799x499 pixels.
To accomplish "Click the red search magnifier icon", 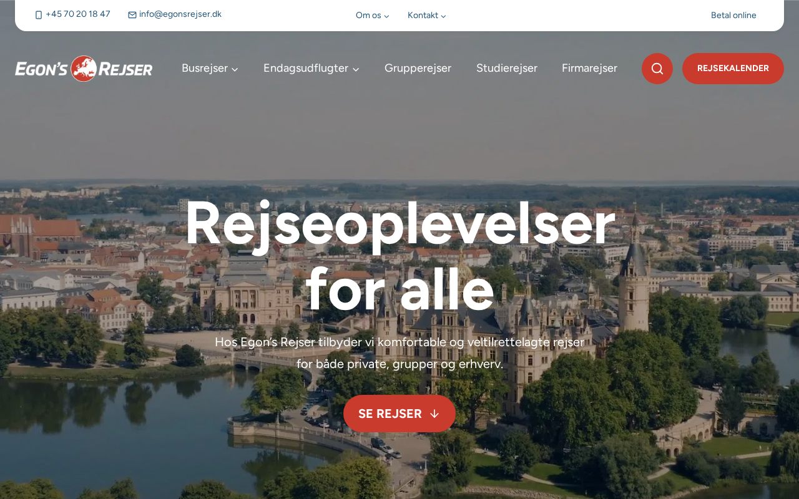I will (x=657, y=69).
